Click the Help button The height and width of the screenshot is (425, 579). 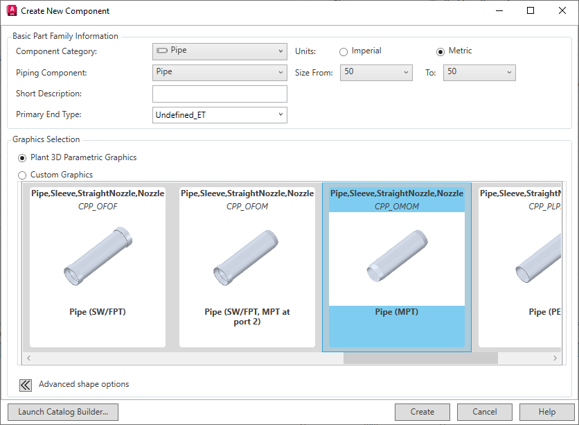pyautogui.click(x=546, y=412)
